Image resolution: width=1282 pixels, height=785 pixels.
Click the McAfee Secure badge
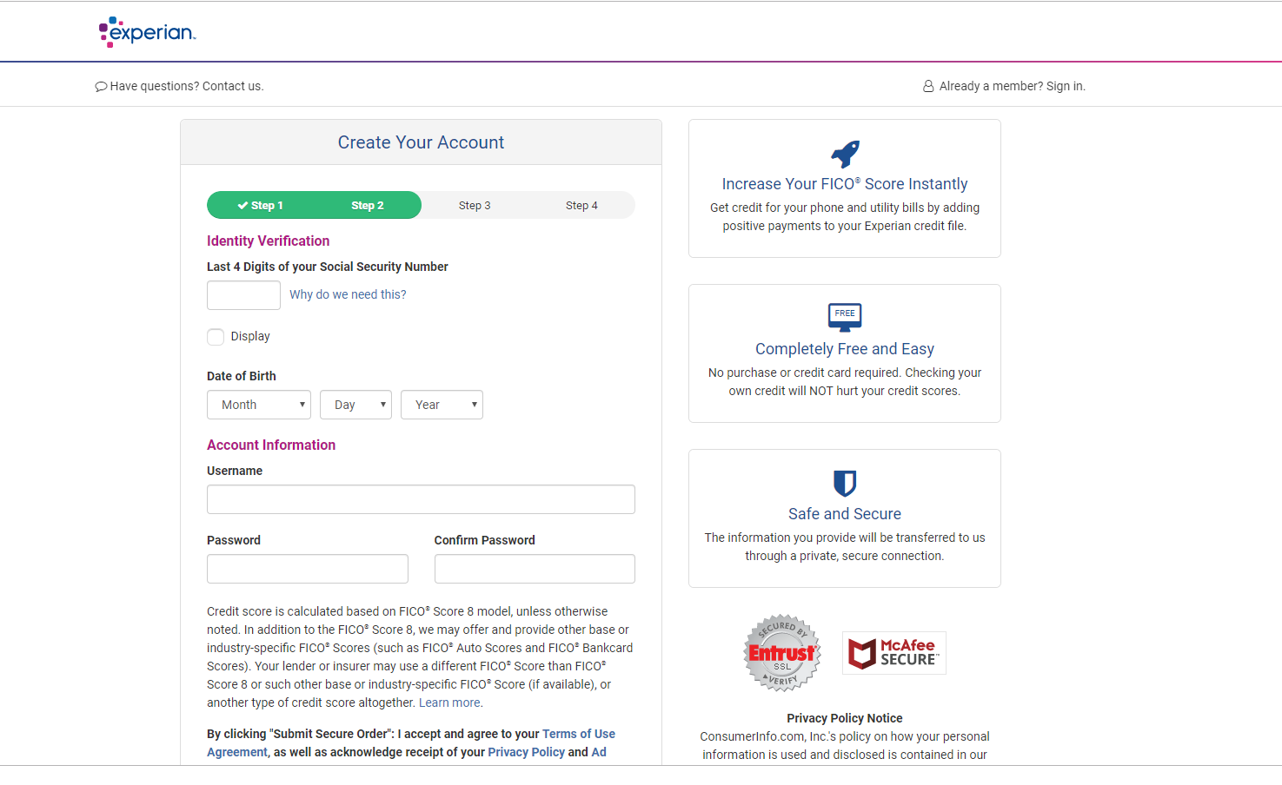click(894, 653)
